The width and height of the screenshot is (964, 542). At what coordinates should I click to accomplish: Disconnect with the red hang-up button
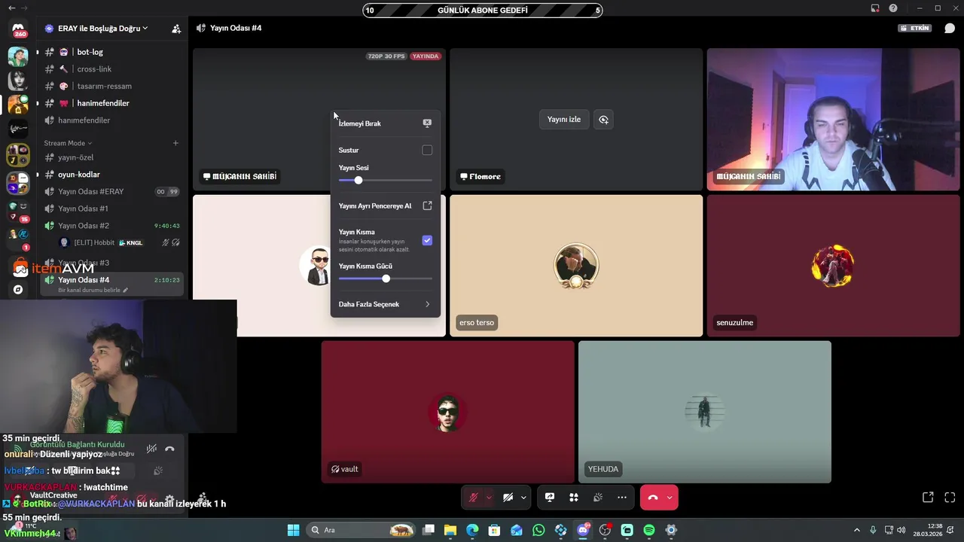click(653, 498)
